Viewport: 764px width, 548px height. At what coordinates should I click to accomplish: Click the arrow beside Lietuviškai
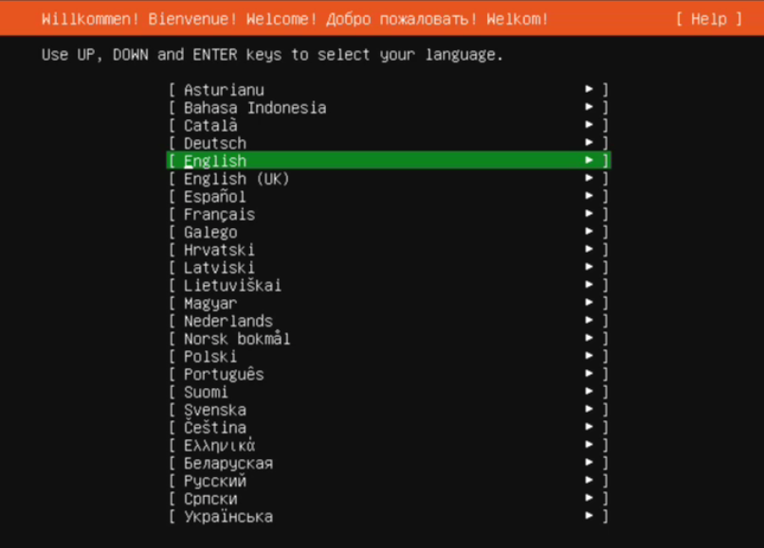[589, 284]
